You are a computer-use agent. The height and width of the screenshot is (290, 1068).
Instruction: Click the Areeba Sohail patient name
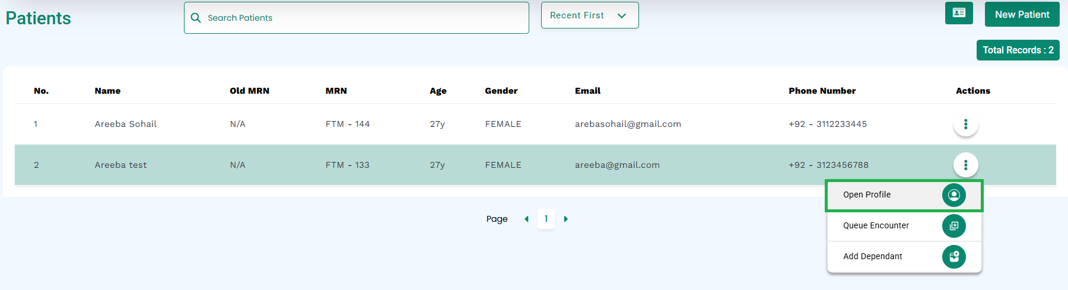pyautogui.click(x=126, y=124)
